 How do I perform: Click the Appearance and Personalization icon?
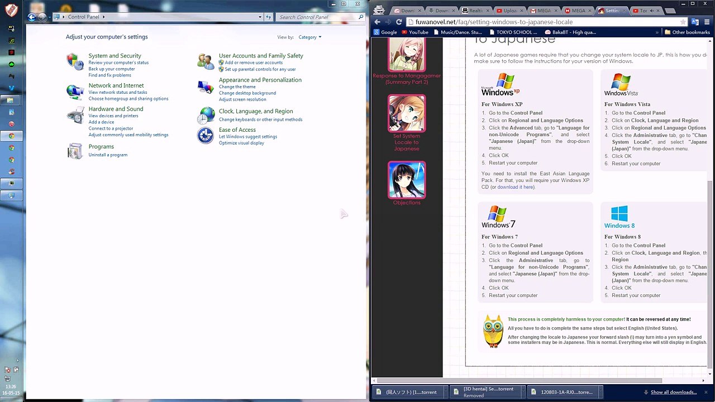click(x=205, y=87)
